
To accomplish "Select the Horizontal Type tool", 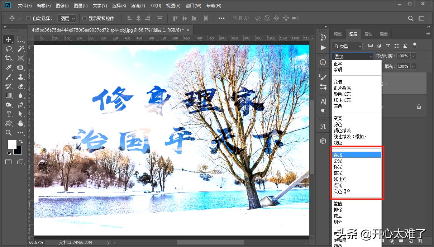I will 9,114.
